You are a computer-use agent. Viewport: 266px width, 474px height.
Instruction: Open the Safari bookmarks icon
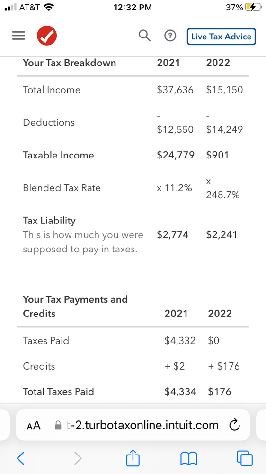[x=188, y=458]
